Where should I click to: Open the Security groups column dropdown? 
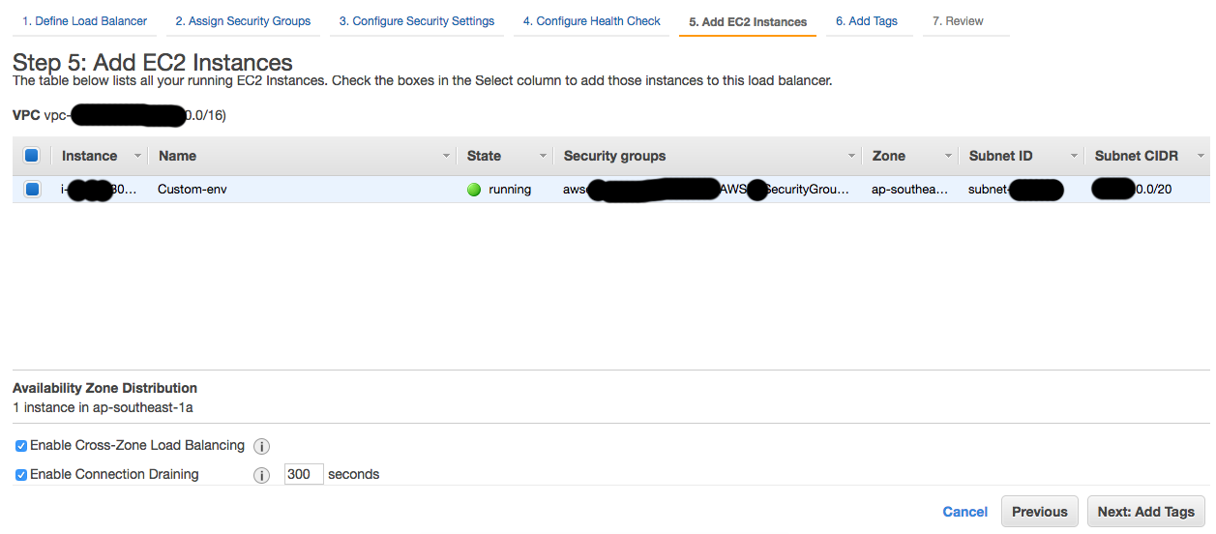(852, 156)
